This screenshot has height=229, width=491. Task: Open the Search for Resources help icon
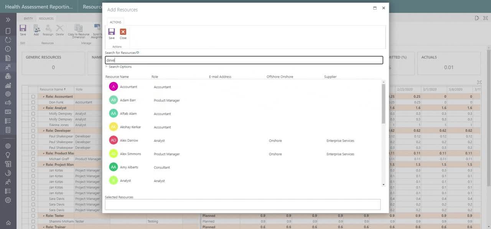138,53
